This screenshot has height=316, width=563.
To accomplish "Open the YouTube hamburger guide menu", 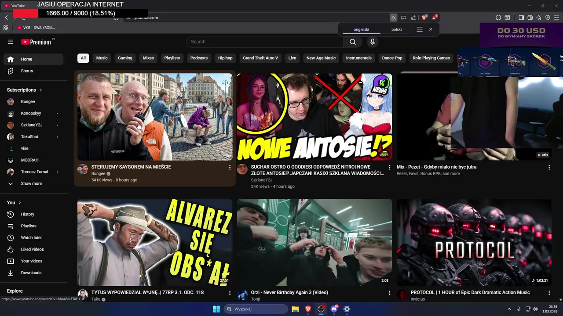I will click(x=11, y=42).
